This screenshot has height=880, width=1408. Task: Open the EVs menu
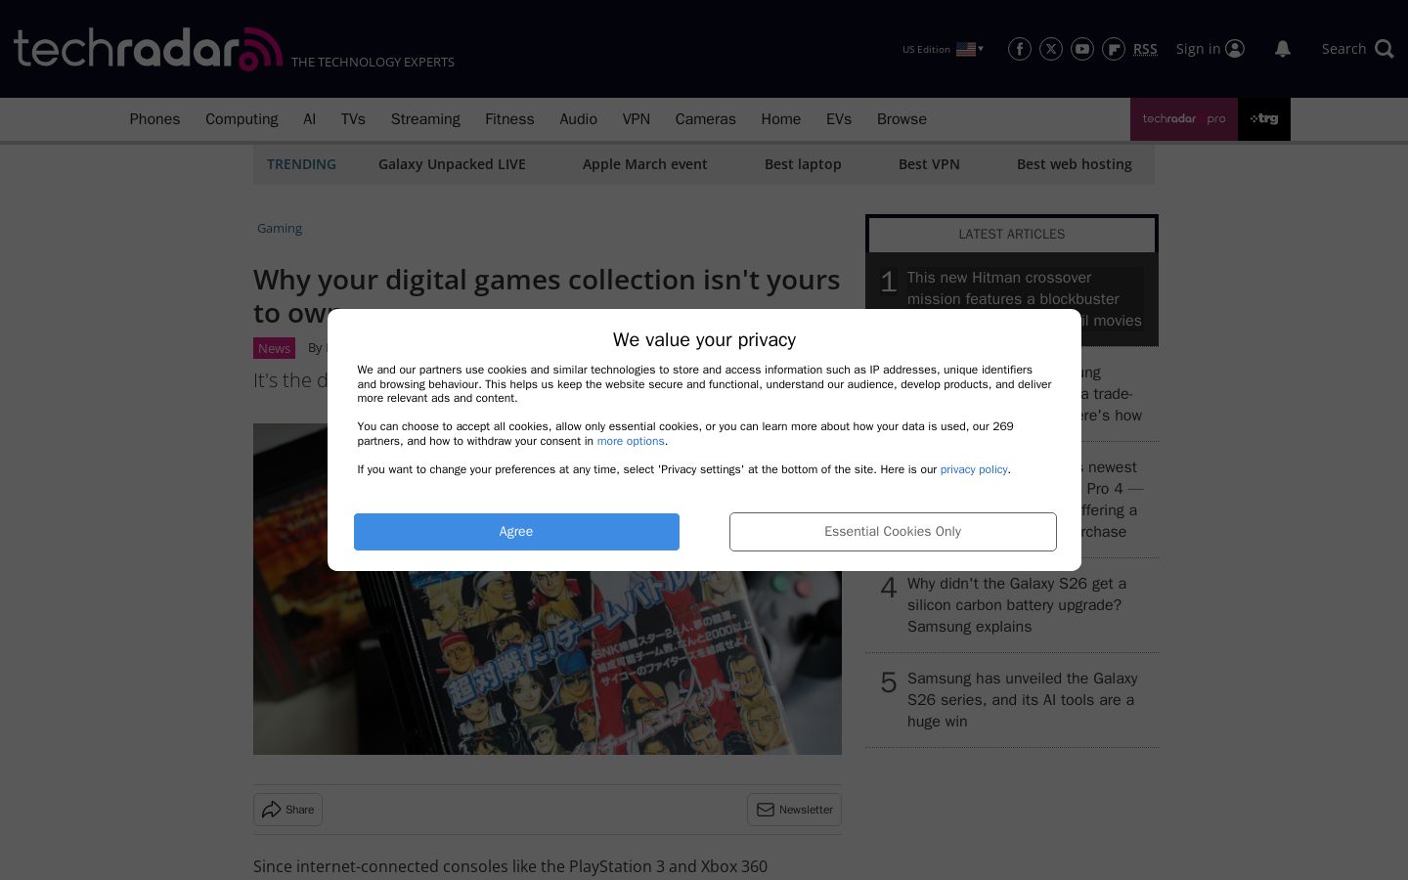[839, 119]
